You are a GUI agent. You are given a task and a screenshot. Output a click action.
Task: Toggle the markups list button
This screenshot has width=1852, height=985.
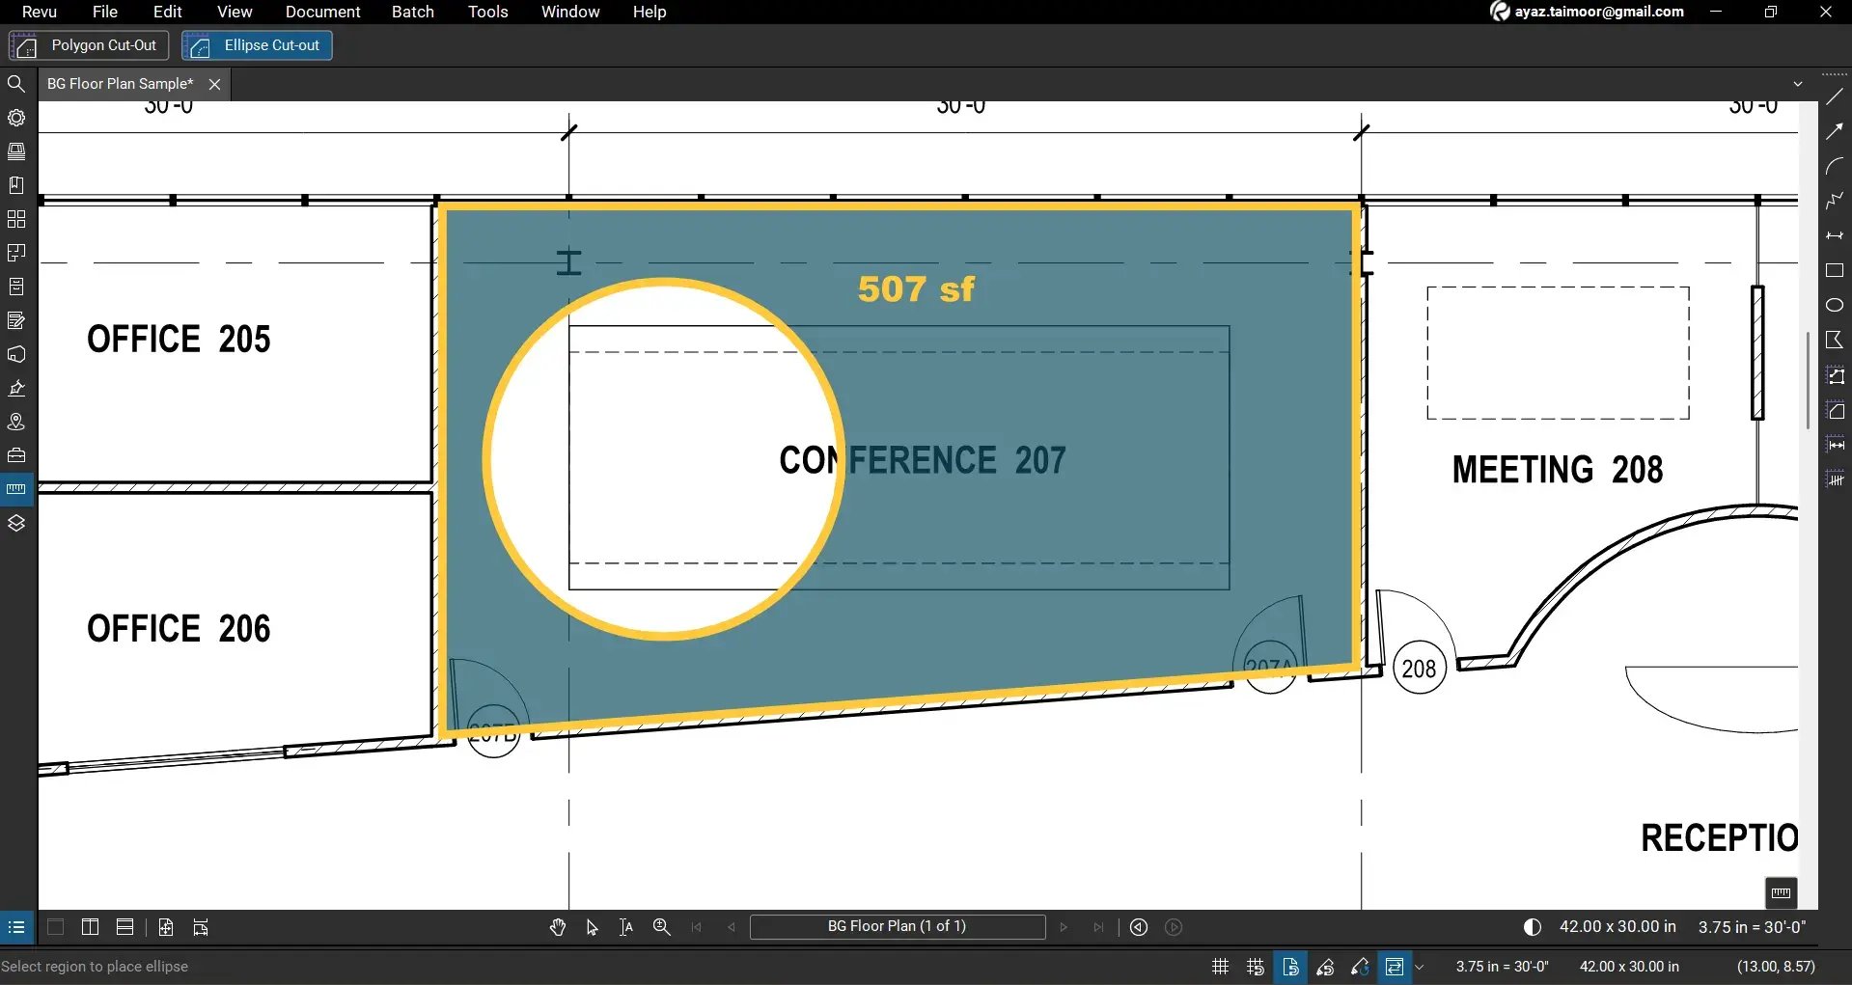(16, 927)
